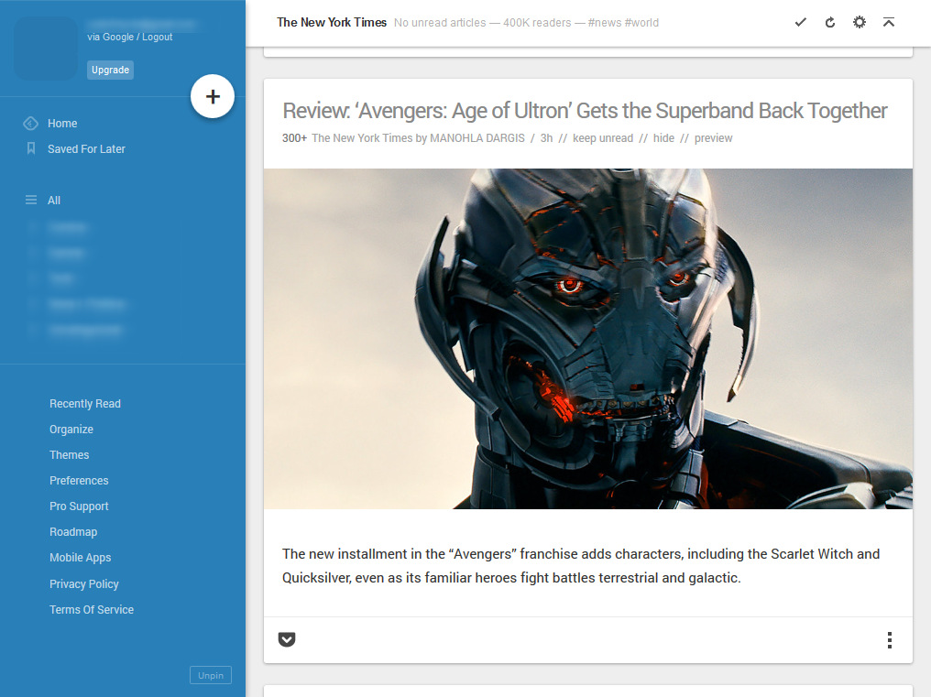Click the floating plus button to add content
Image resolution: width=931 pixels, height=697 pixels.
213,96
